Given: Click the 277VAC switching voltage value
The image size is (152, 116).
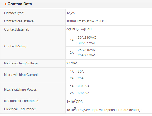Looking at the screenshot, I should point(72,63).
